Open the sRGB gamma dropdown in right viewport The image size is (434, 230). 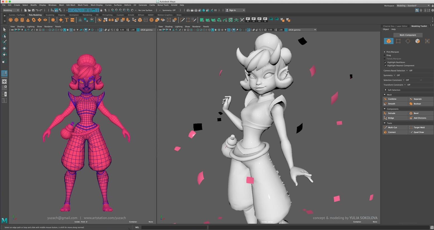302,30
